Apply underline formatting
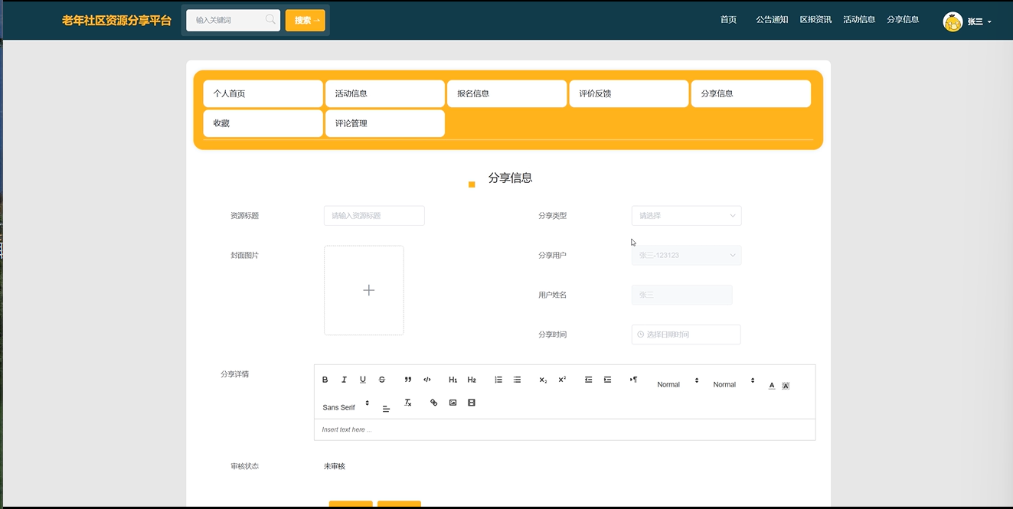 click(363, 380)
